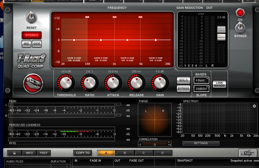The height and width of the screenshot is (168, 259).
Task: Reset the left channel peak clip indicator
Action: [118, 104]
